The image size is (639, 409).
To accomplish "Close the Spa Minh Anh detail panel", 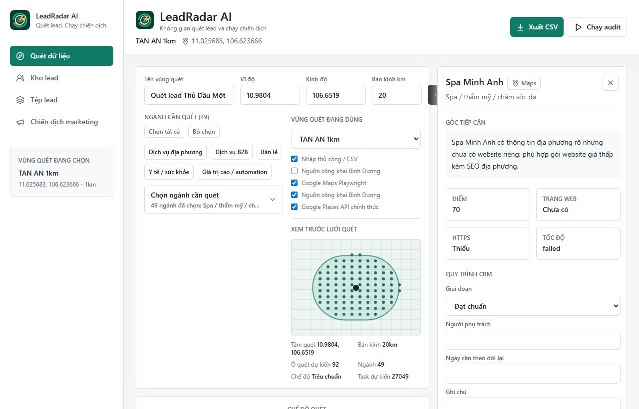I will coord(611,83).
